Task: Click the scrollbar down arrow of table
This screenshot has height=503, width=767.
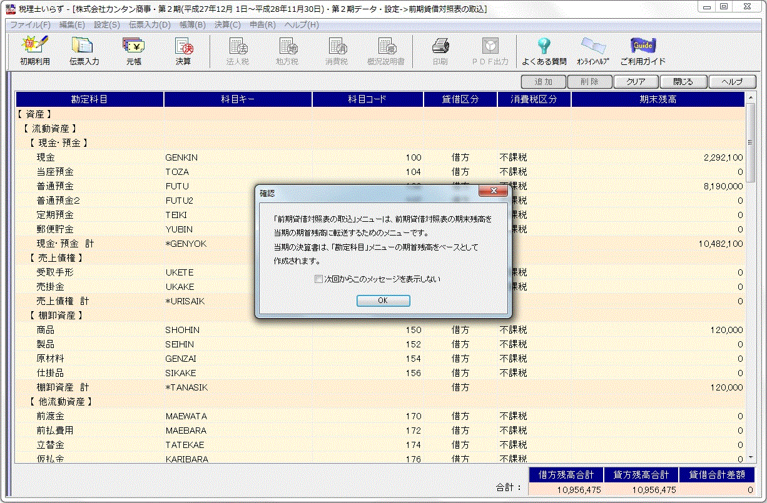Action: (750, 459)
